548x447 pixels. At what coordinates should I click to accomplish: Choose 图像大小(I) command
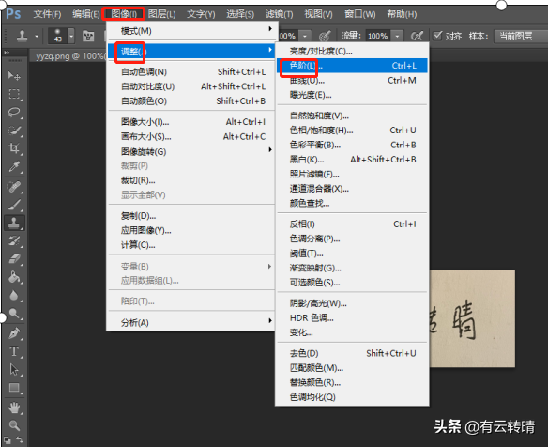point(191,122)
